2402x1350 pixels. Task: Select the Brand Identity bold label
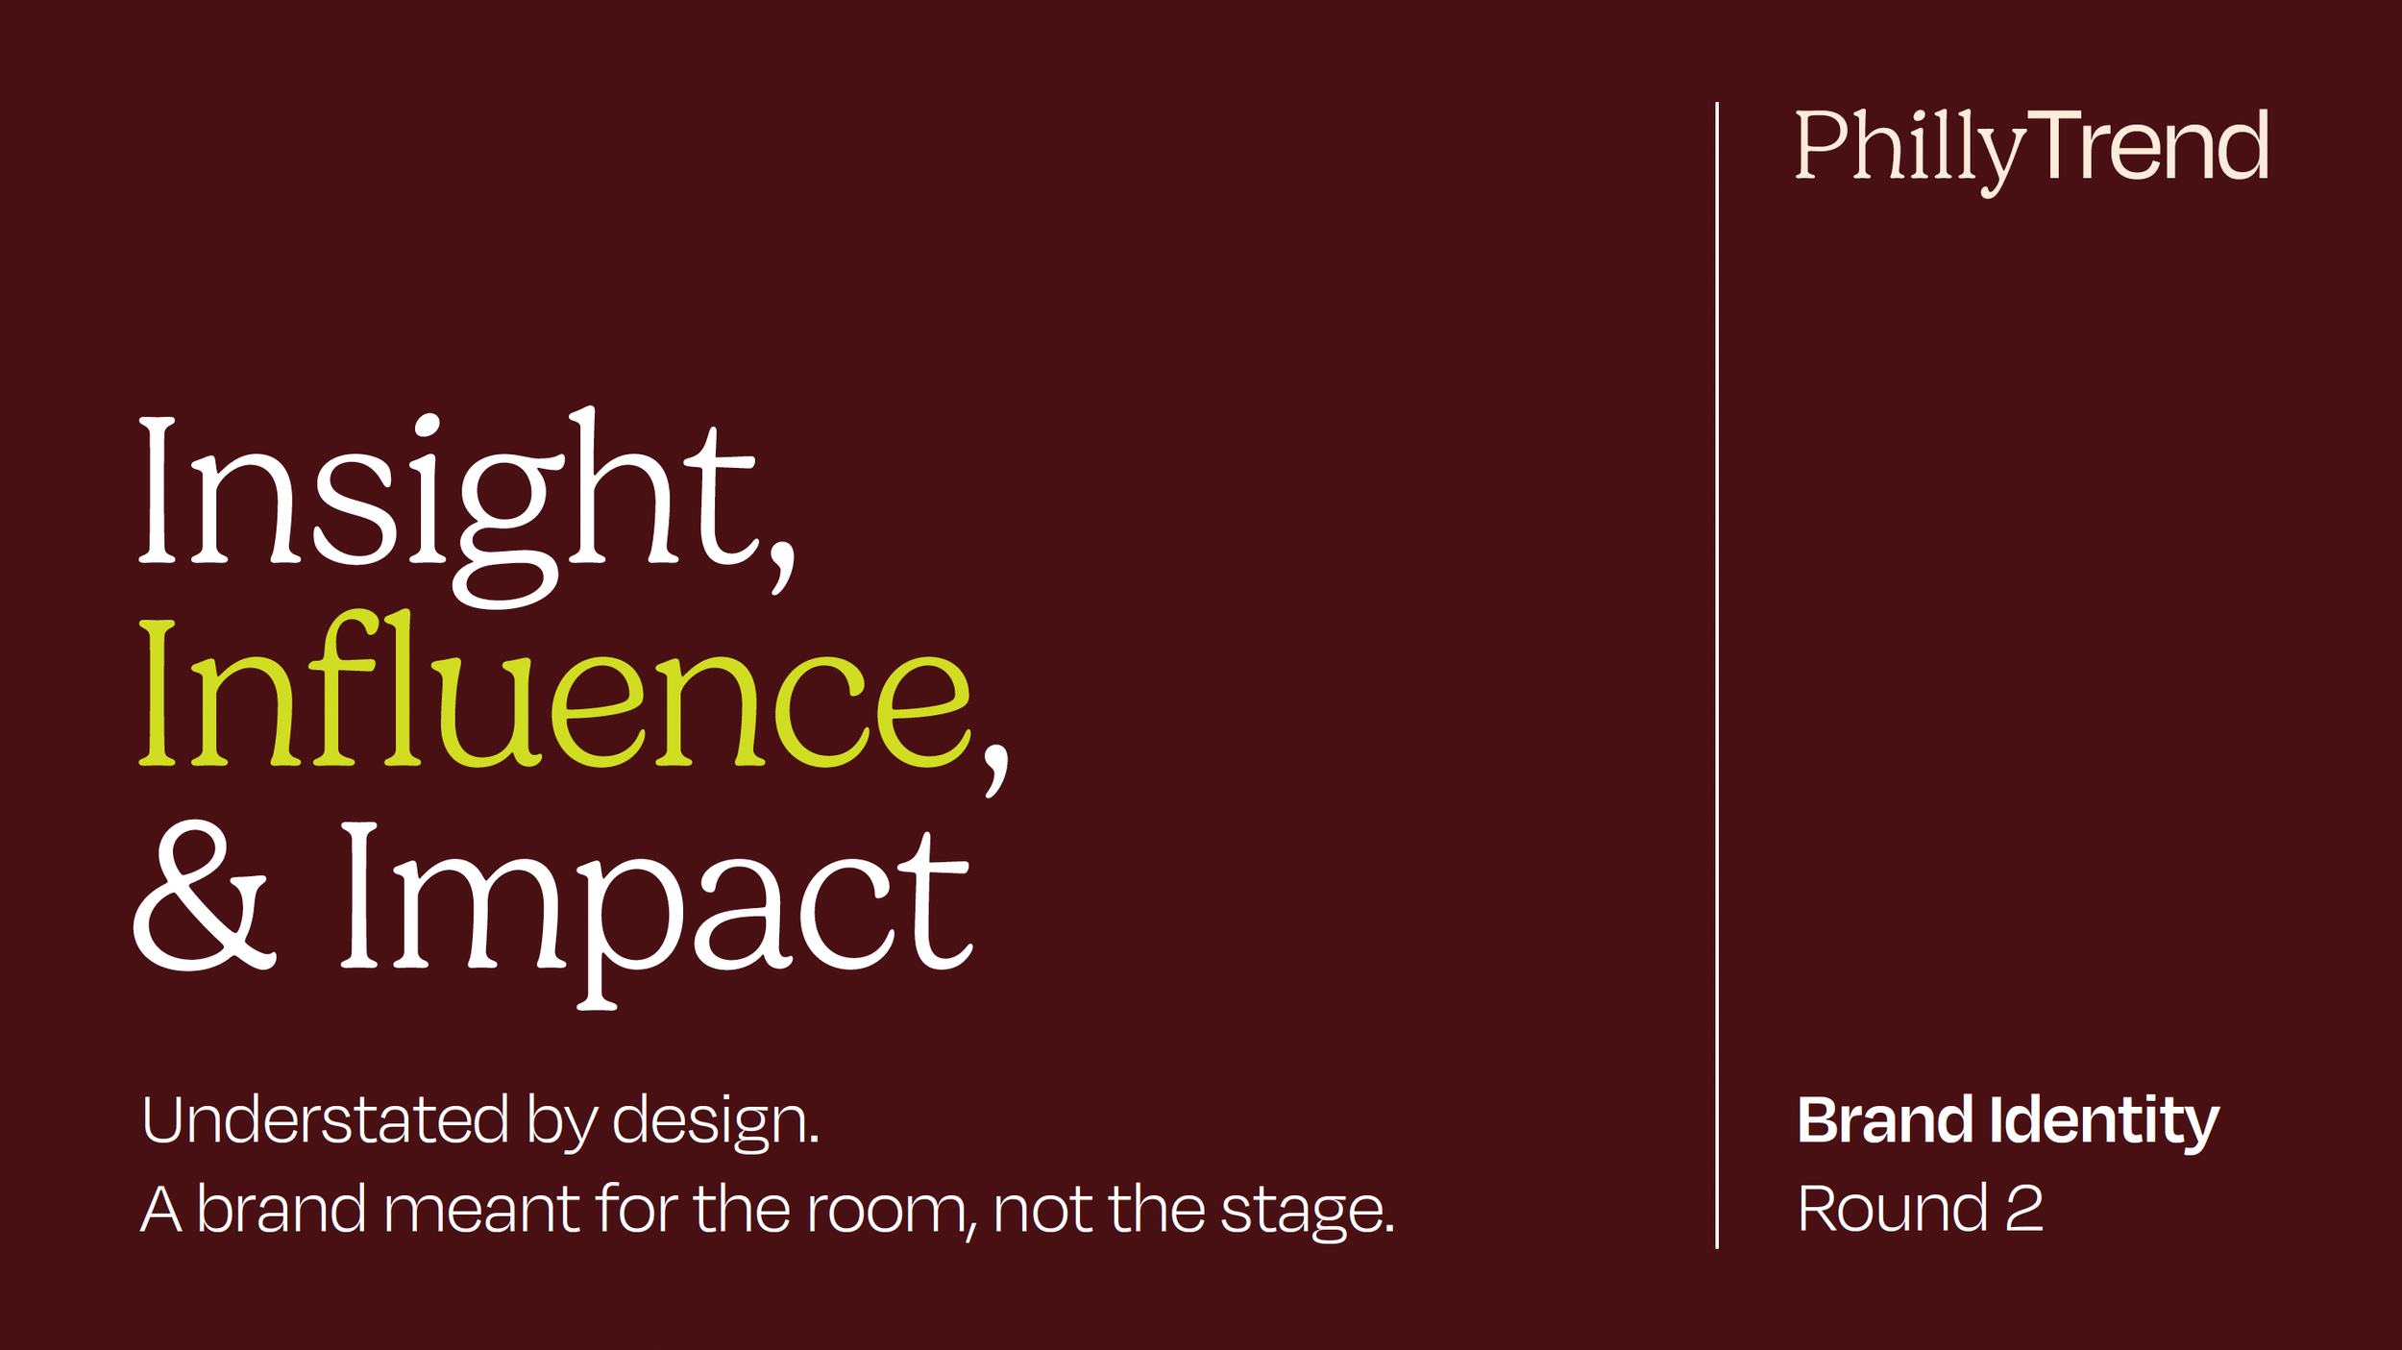point(2008,1123)
